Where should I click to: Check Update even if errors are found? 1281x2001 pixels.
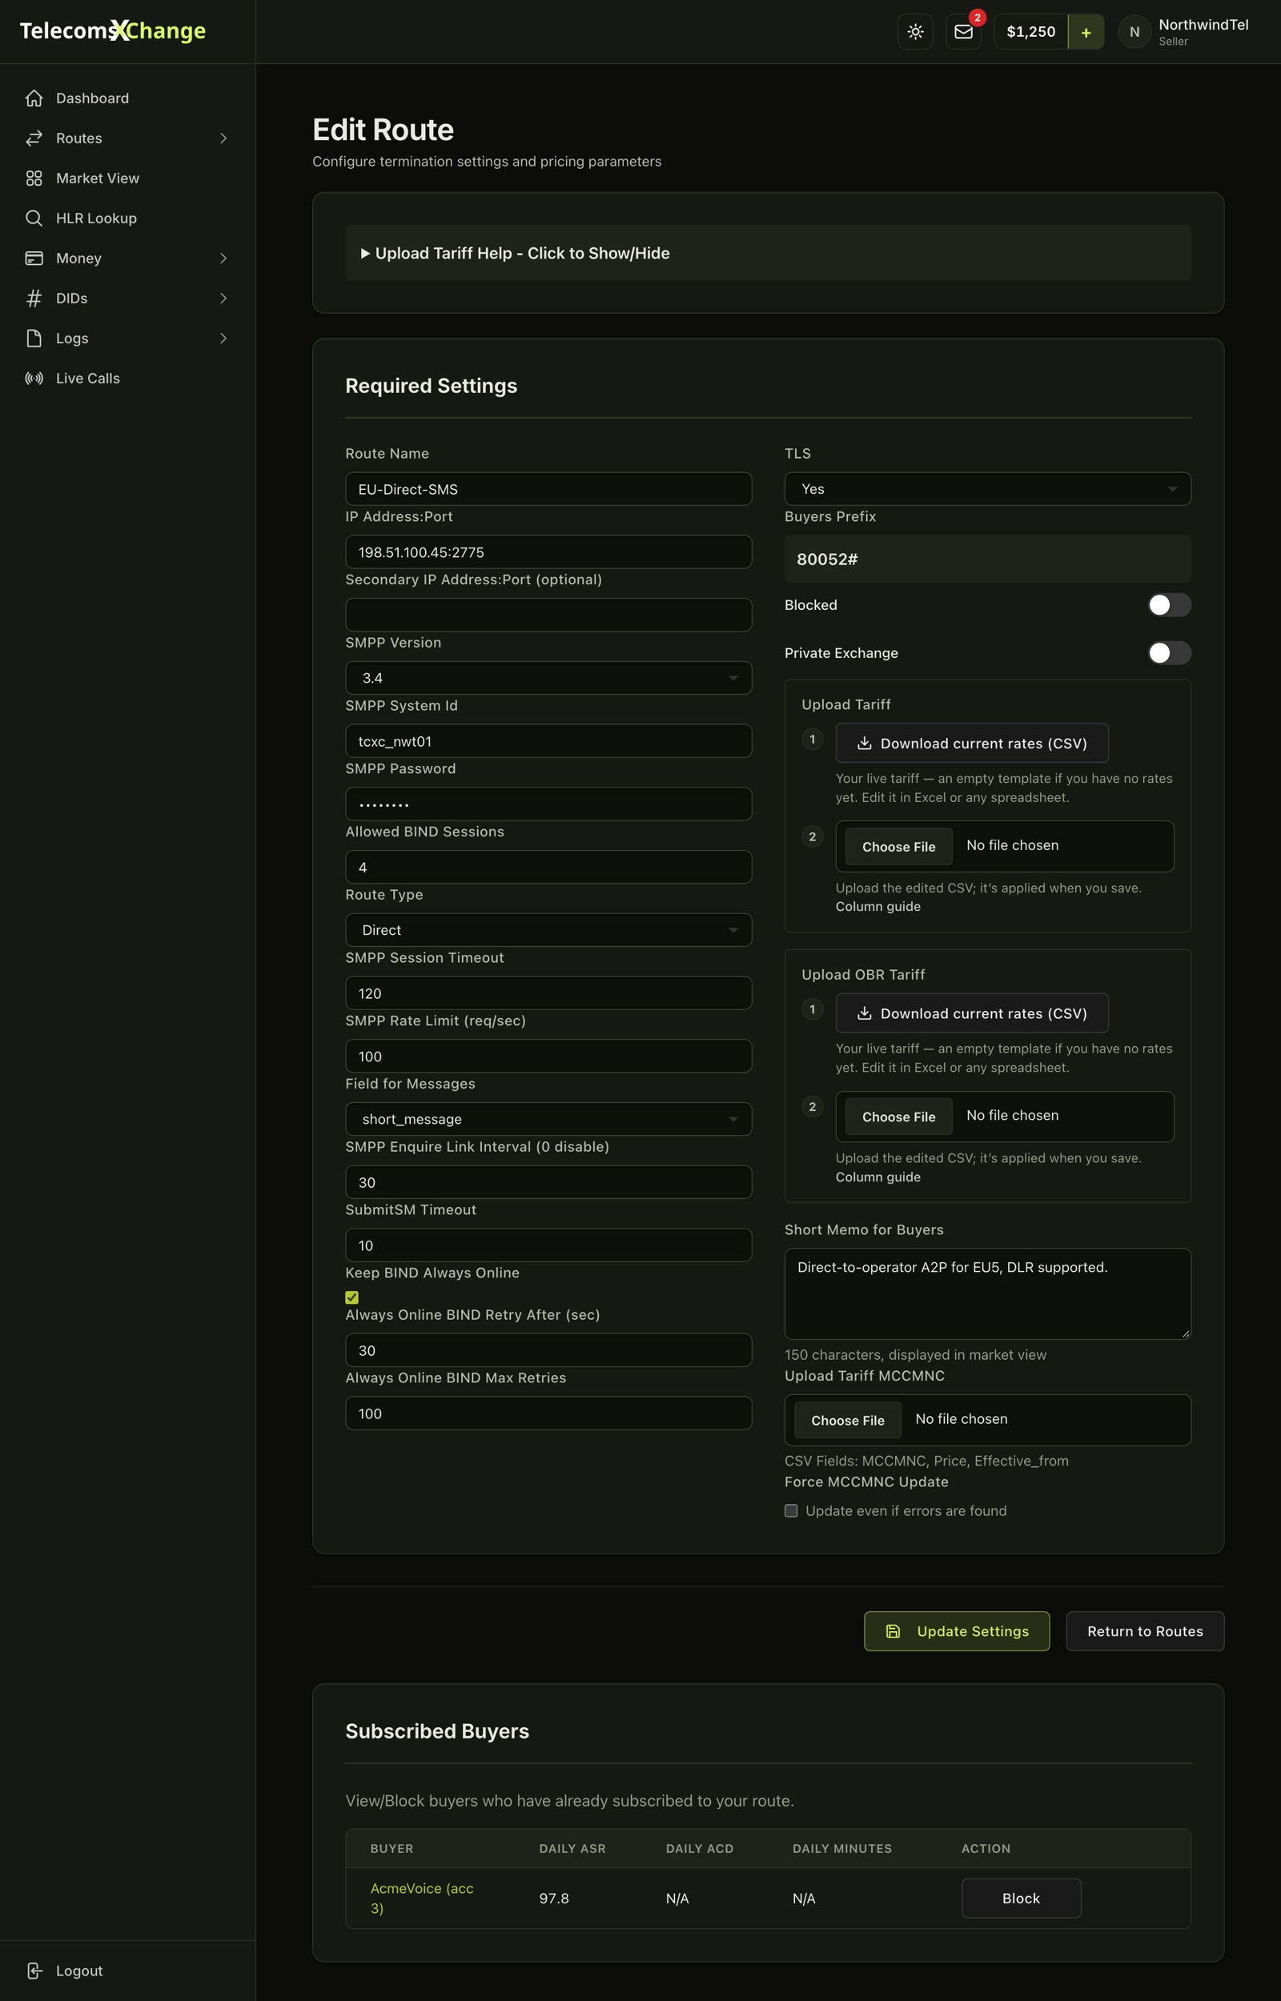pyautogui.click(x=791, y=1510)
